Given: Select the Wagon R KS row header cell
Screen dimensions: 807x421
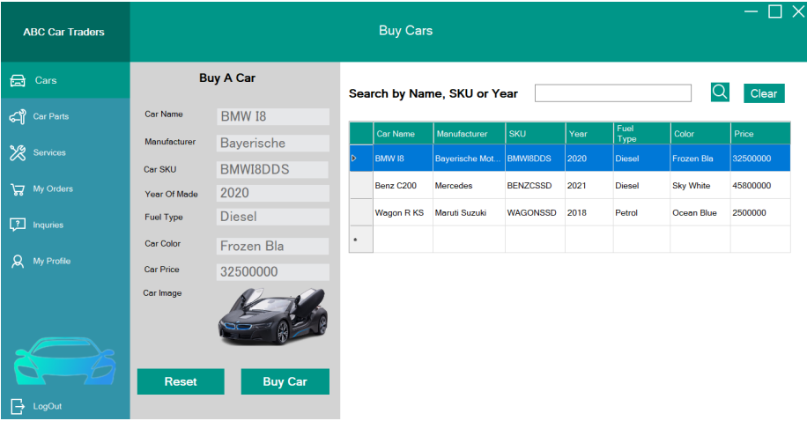Looking at the screenshot, I should click(x=361, y=212).
